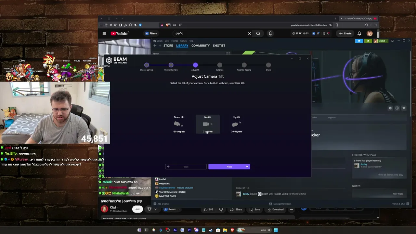Click Steam's green notification bell
Viewport: 416px width, 234px height.
point(368,41)
